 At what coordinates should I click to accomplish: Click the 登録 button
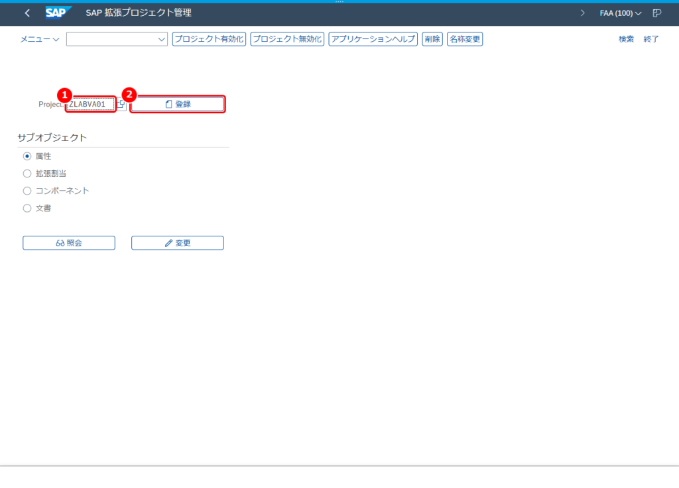[x=178, y=104]
